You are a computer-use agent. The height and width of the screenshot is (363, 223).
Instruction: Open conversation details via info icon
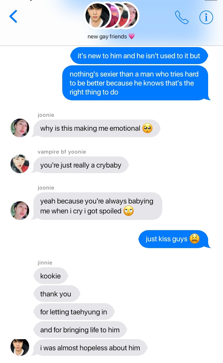[x=206, y=17]
